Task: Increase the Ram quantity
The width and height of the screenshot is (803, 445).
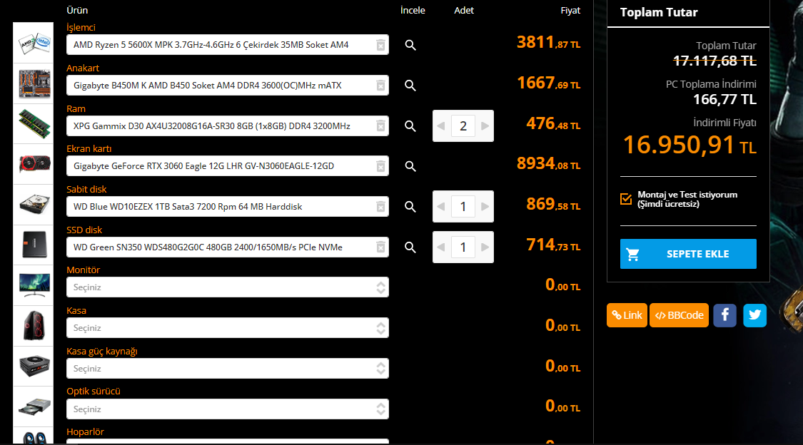Action: [485, 126]
